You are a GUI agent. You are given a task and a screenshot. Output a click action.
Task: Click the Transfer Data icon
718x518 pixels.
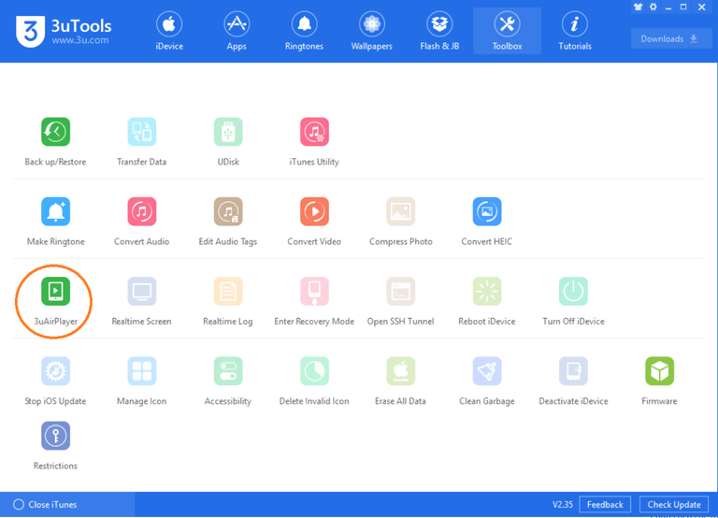point(141,133)
